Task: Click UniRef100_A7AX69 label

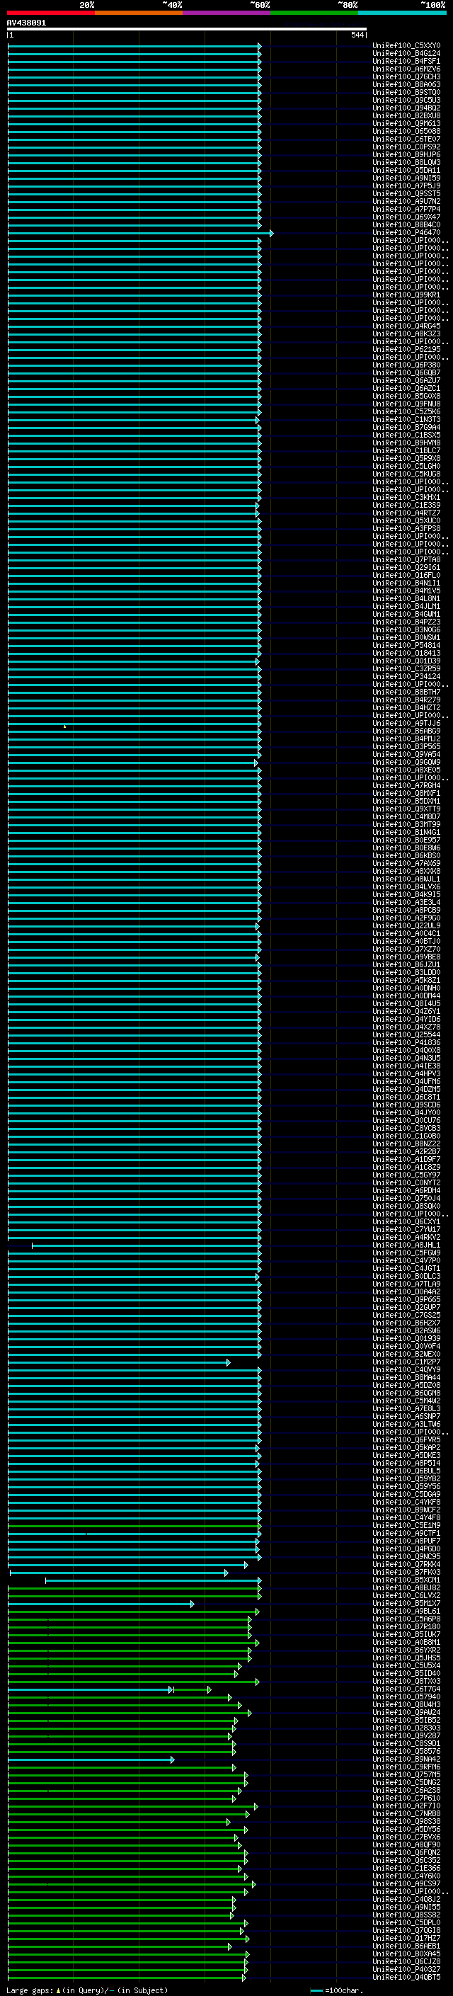Action: pos(406,863)
